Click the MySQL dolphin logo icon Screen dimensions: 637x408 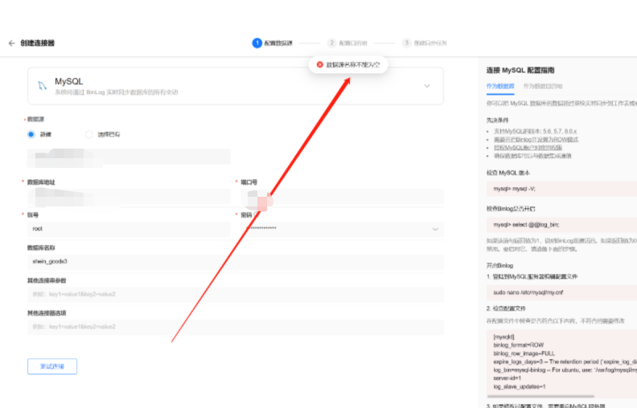[x=43, y=86]
